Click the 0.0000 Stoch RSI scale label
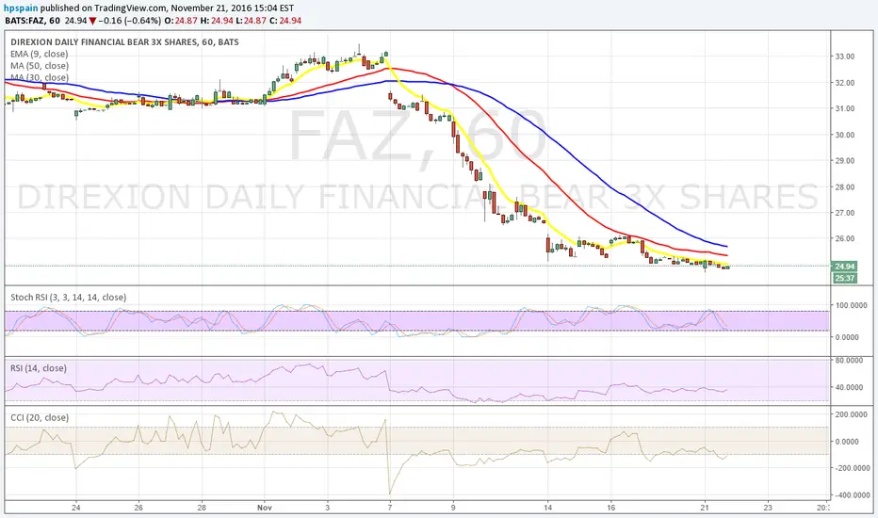 pyautogui.click(x=847, y=337)
